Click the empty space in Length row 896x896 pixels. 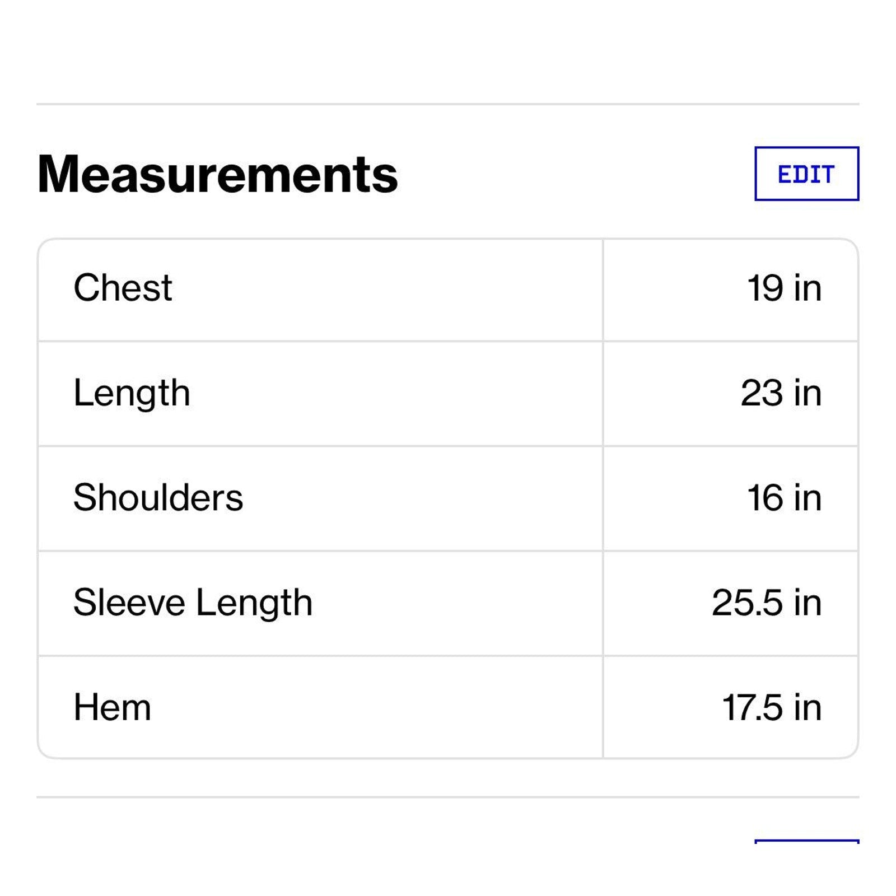(392, 393)
